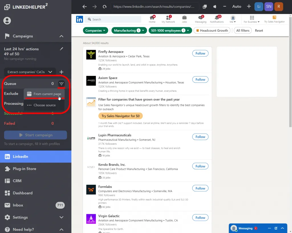
Task: Add a new campaign with plus icon
Action: (x=62, y=72)
